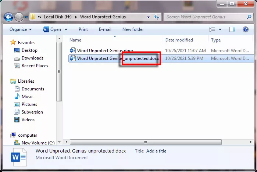Click horizontal scrollbar right arrow

251,142
